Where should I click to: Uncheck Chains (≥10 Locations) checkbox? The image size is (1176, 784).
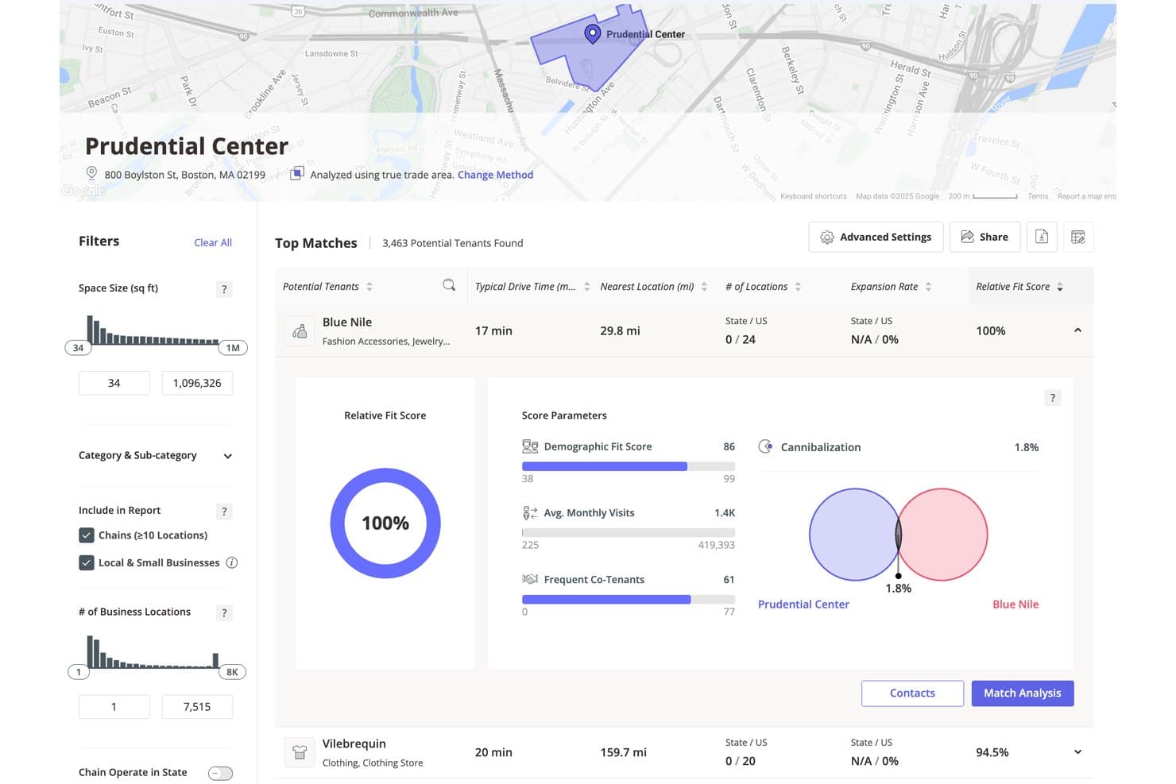tap(87, 535)
